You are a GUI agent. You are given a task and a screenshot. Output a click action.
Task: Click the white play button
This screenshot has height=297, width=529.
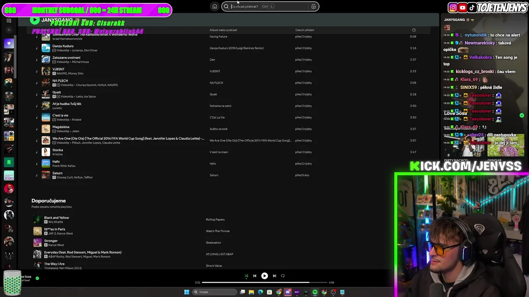pyautogui.click(x=264, y=276)
